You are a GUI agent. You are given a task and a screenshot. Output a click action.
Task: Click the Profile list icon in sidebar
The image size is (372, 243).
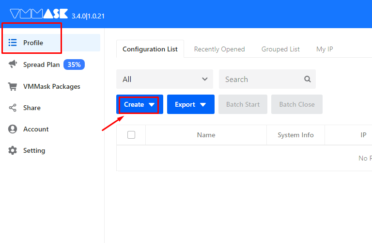pyautogui.click(x=13, y=43)
